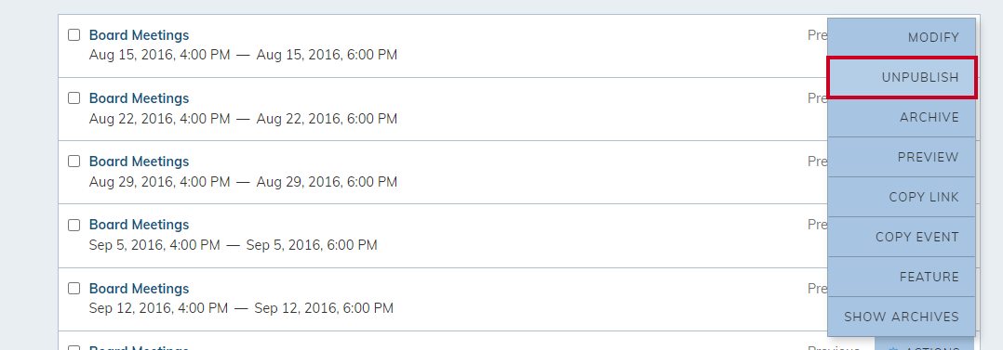Viewport: 1003px width, 350px height.
Task: Choose Modify from the actions menu
Action: tap(902, 38)
